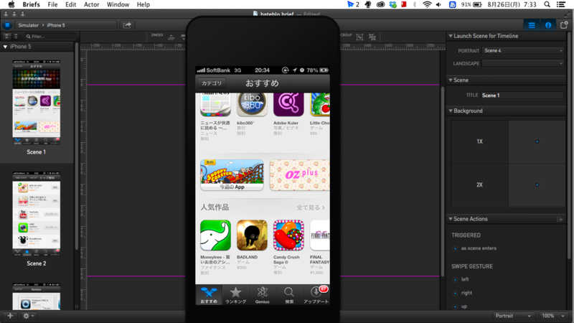Tap the Moneytree app icon
574x323 pixels.
coord(216,235)
